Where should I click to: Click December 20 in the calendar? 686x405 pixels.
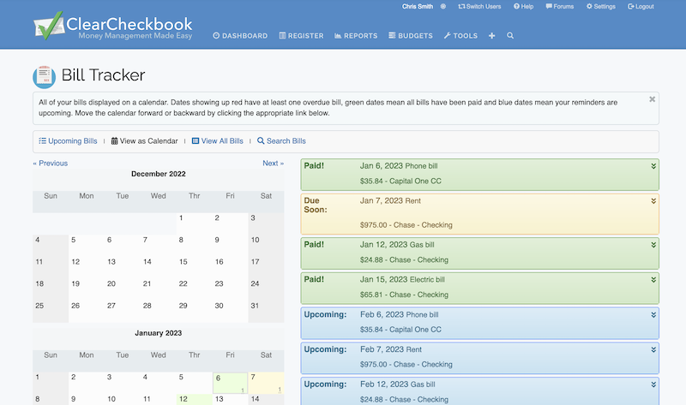(x=123, y=289)
